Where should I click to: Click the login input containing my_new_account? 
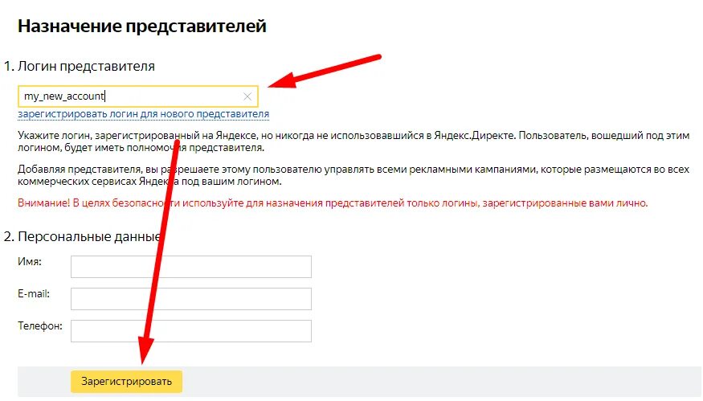[x=138, y=96]
